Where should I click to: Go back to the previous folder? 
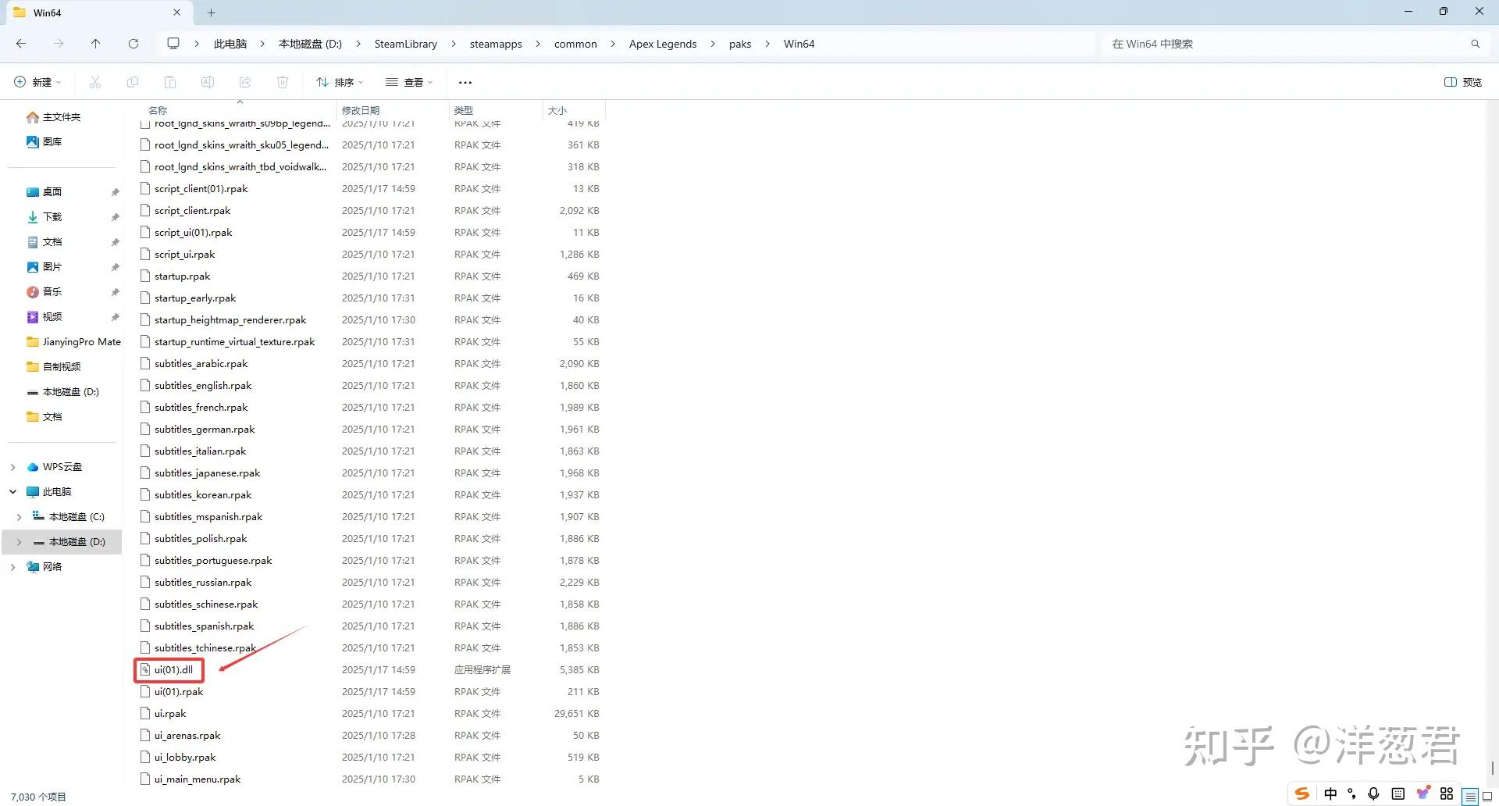coord(21,44)
